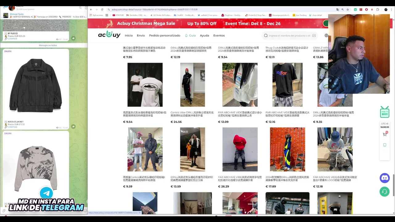This screenshot has width=395, height=222.
Task: Forward the NEEDLES JACKET Telegram message
Action: [x=73, y=126]
